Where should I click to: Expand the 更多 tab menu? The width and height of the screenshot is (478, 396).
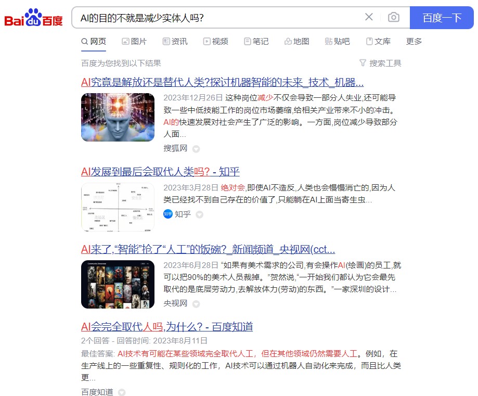click(414, 42)
